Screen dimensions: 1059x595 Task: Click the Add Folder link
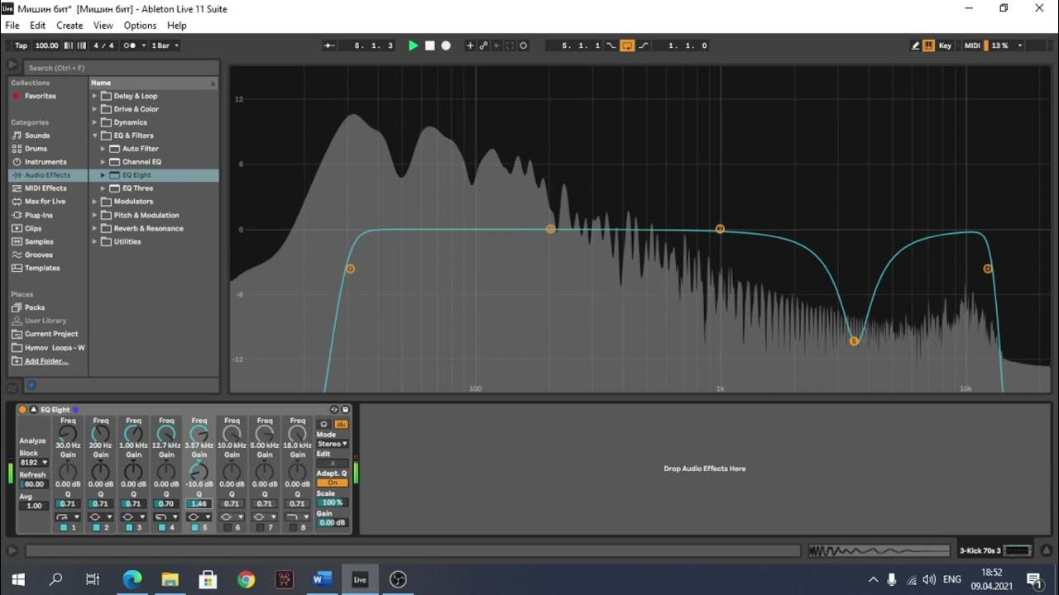(x=46, y=361)
